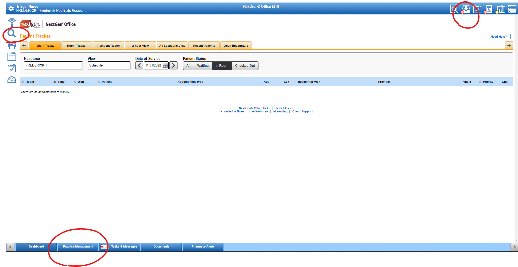The width and height of the screenshot is (518, 267).
Task: Open Client Support link
Action: click(x=303, y=112)
